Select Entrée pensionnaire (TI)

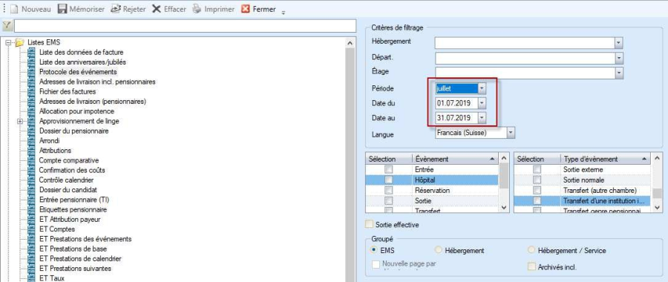tap(74, 200)
